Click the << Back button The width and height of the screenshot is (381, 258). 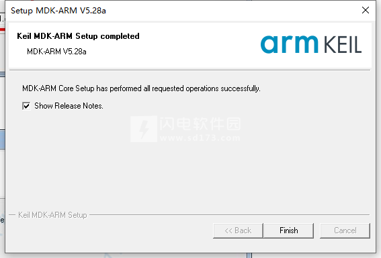[x=238, y=231]
